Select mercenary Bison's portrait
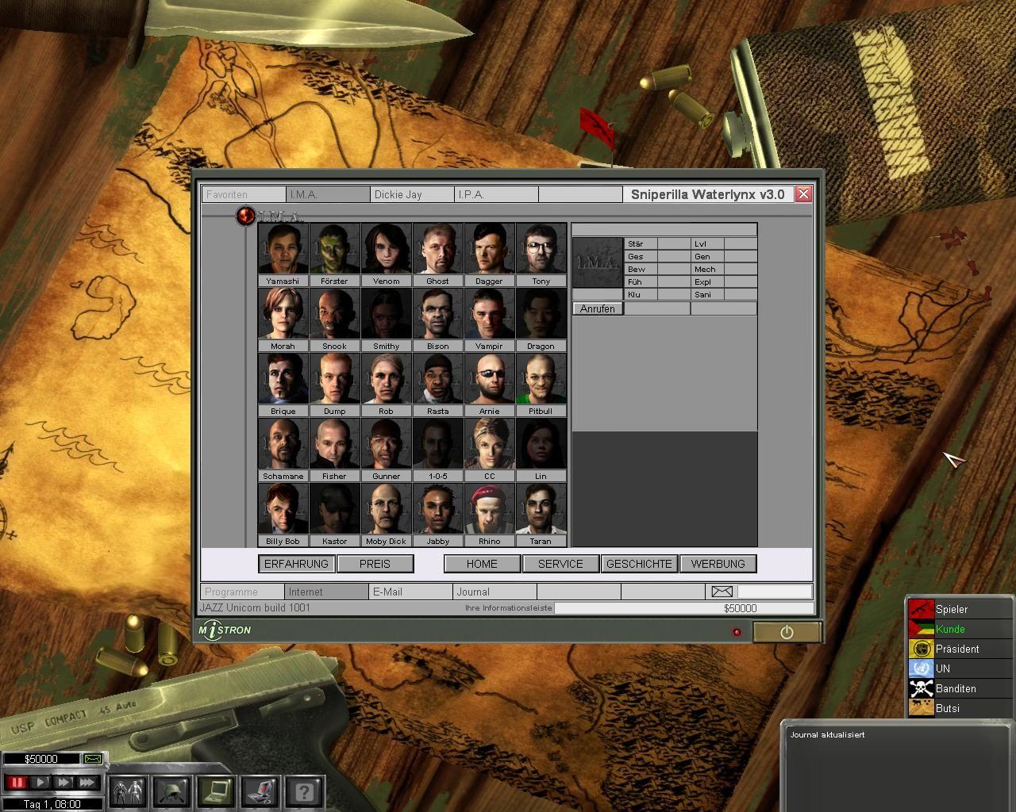 click(438, 315)
